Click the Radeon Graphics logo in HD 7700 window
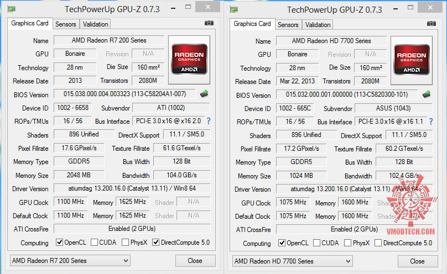447x274 pixels. pyautogui.click(x=412, y=60)
